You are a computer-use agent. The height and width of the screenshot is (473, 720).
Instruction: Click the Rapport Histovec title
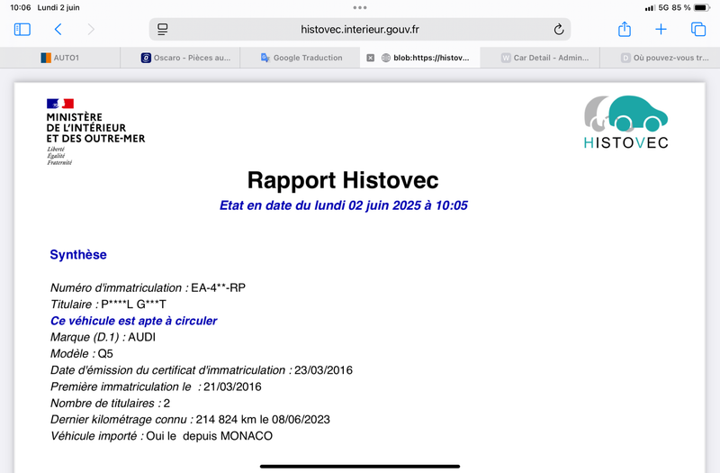pyautogui.click(x=343, y=180)
